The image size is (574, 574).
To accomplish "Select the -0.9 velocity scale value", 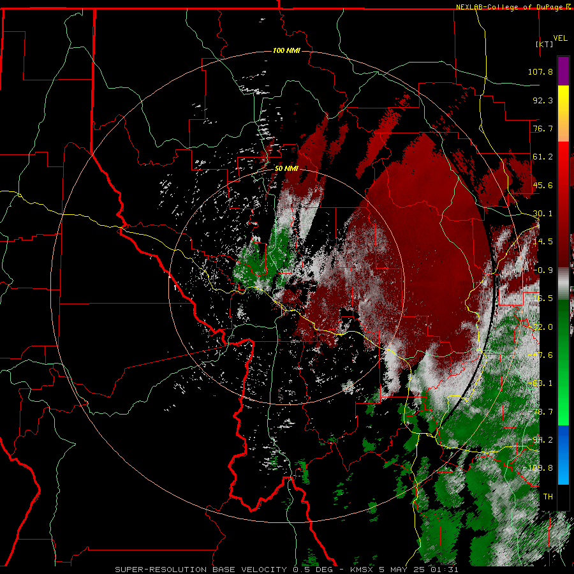I will coord(543,270).
